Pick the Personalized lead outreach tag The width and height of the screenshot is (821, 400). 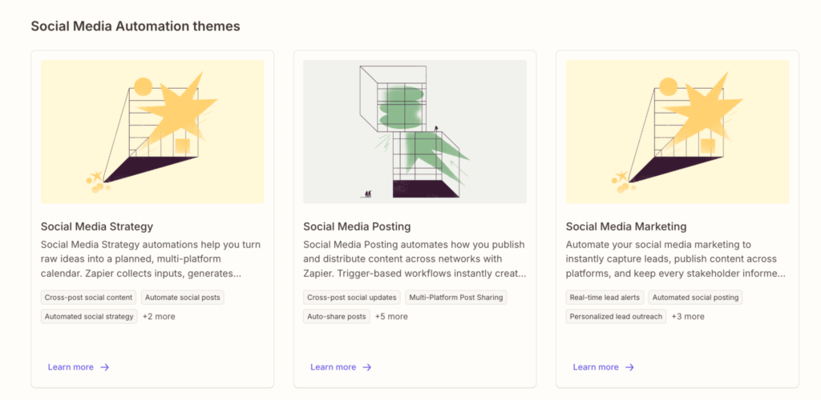(x=616, y=317)
